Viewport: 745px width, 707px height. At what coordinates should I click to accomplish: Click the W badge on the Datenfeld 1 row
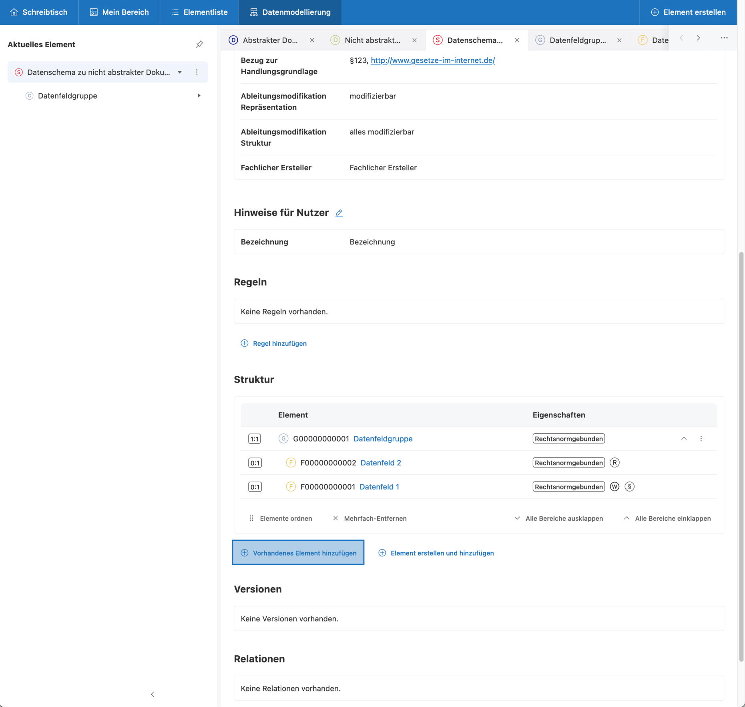(x=614, y=487)
